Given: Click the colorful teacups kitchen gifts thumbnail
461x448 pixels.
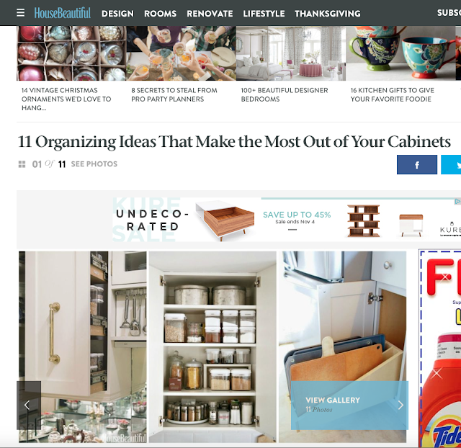Looking at the screenshot, I should (x=400, y=53).
